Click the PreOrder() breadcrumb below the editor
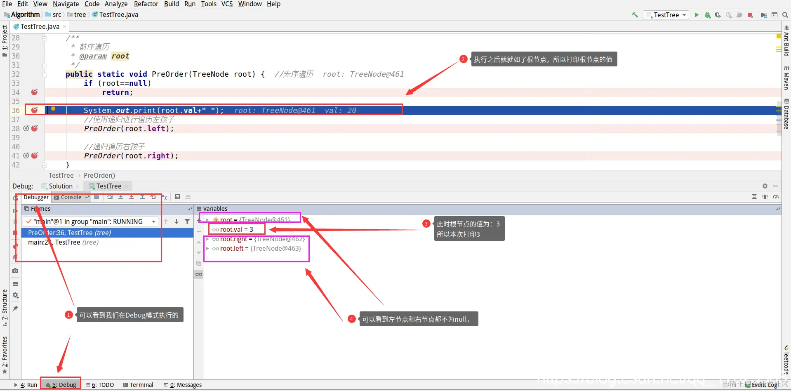The height and width of the screenshot is (391, 791). click(x=99, y=175)
